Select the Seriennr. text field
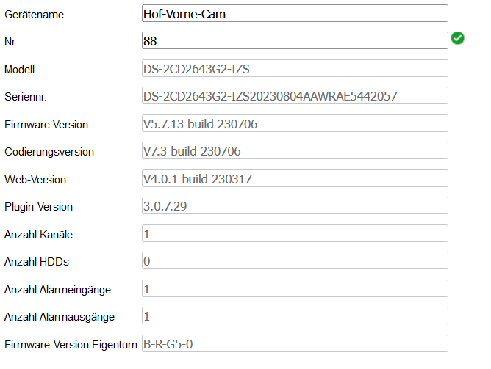Viewport: 491px width, 369px height. (x=294, y=96)
